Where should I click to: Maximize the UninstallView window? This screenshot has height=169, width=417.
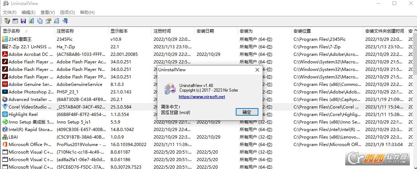[x=394, y=4]
